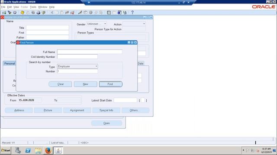Click the Father name field in the People window

pyautogui.click(x=48, y=37)
